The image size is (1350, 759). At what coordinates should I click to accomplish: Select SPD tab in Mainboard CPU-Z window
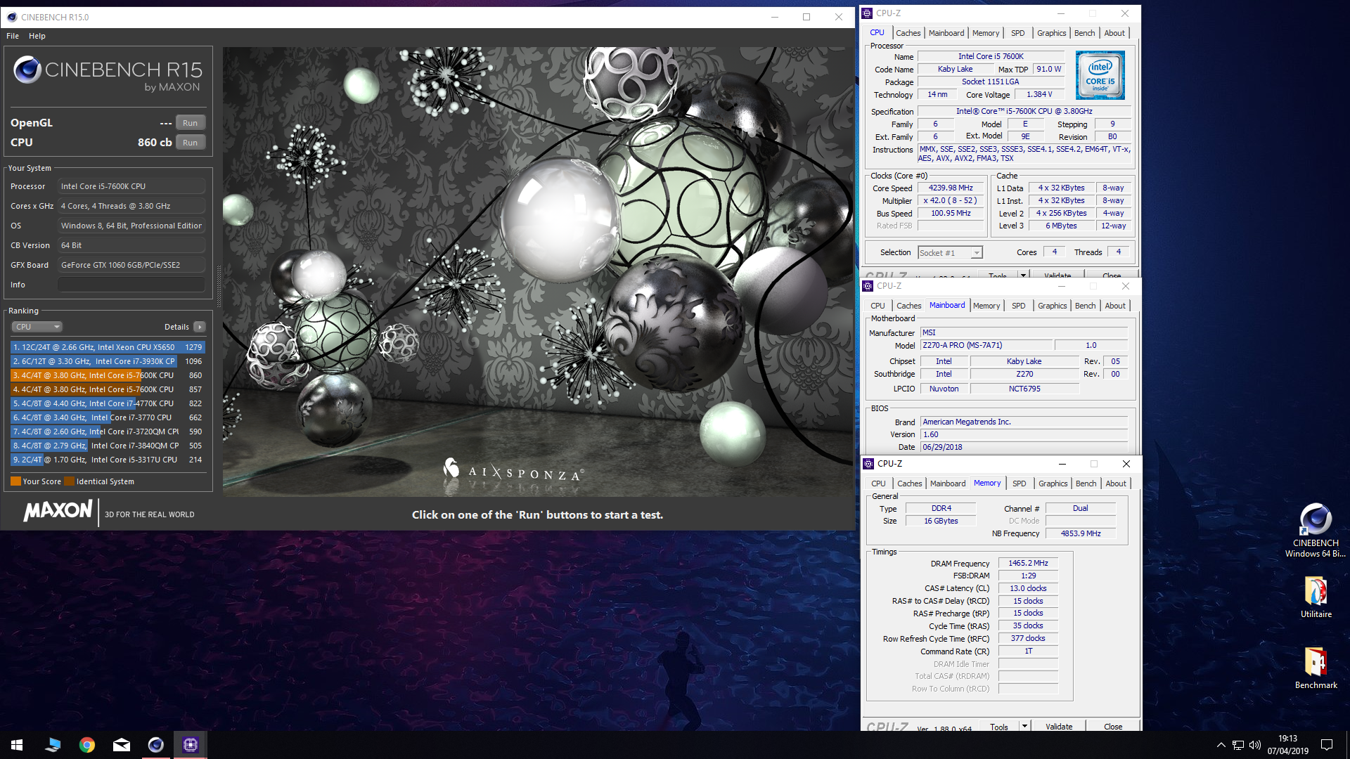[1018, 306]
